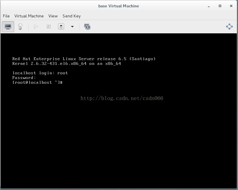The image size is (238, 190).
Task: Minimize the base Virtual Machine window
Action: pos(209,6)
